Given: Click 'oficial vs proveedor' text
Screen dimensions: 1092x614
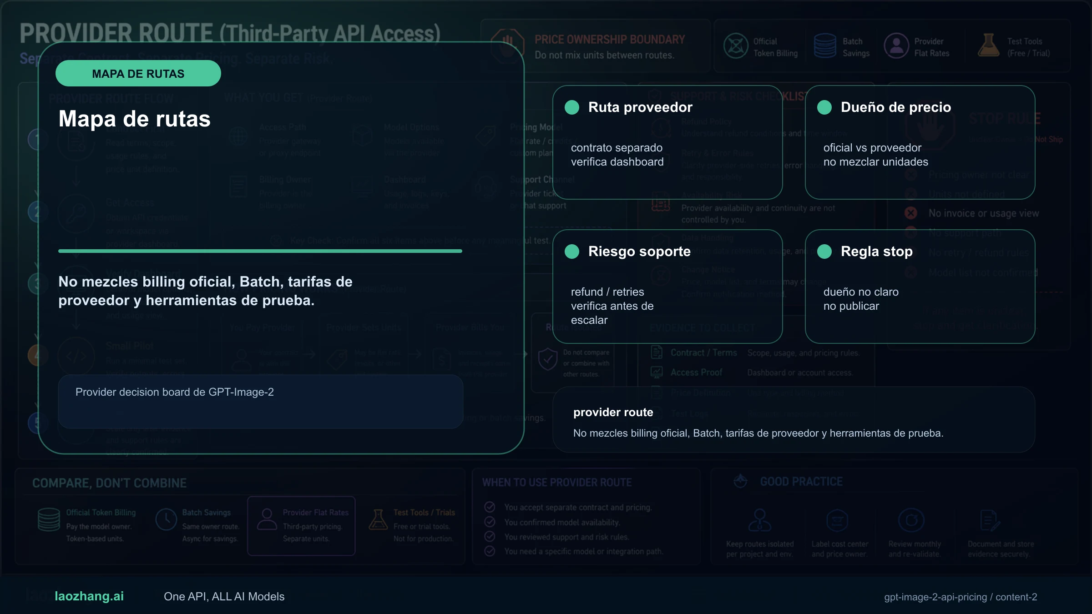Looking at the screenshot, I should (x=872, y=148).
